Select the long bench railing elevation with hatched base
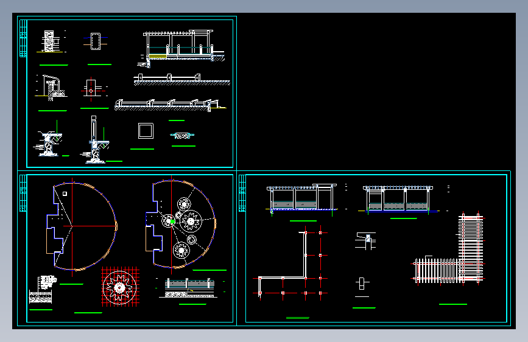 click(x=171, y=105)
